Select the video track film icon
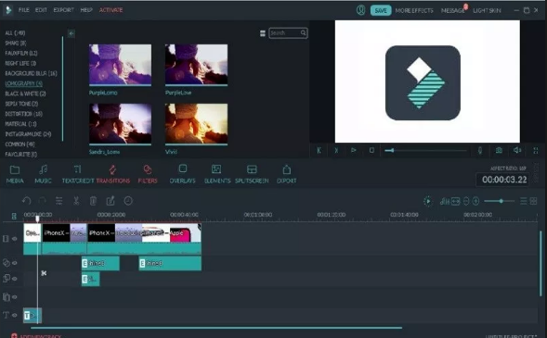This screenshot has width=547, height=338. click(6, 239)
